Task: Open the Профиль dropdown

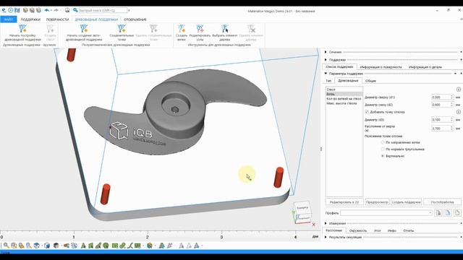Action: tap(430, 213)
